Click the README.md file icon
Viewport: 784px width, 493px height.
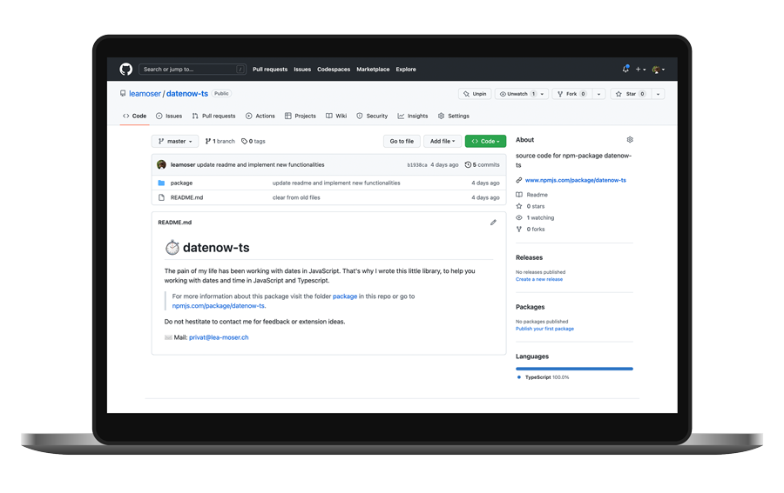[161, 197]
